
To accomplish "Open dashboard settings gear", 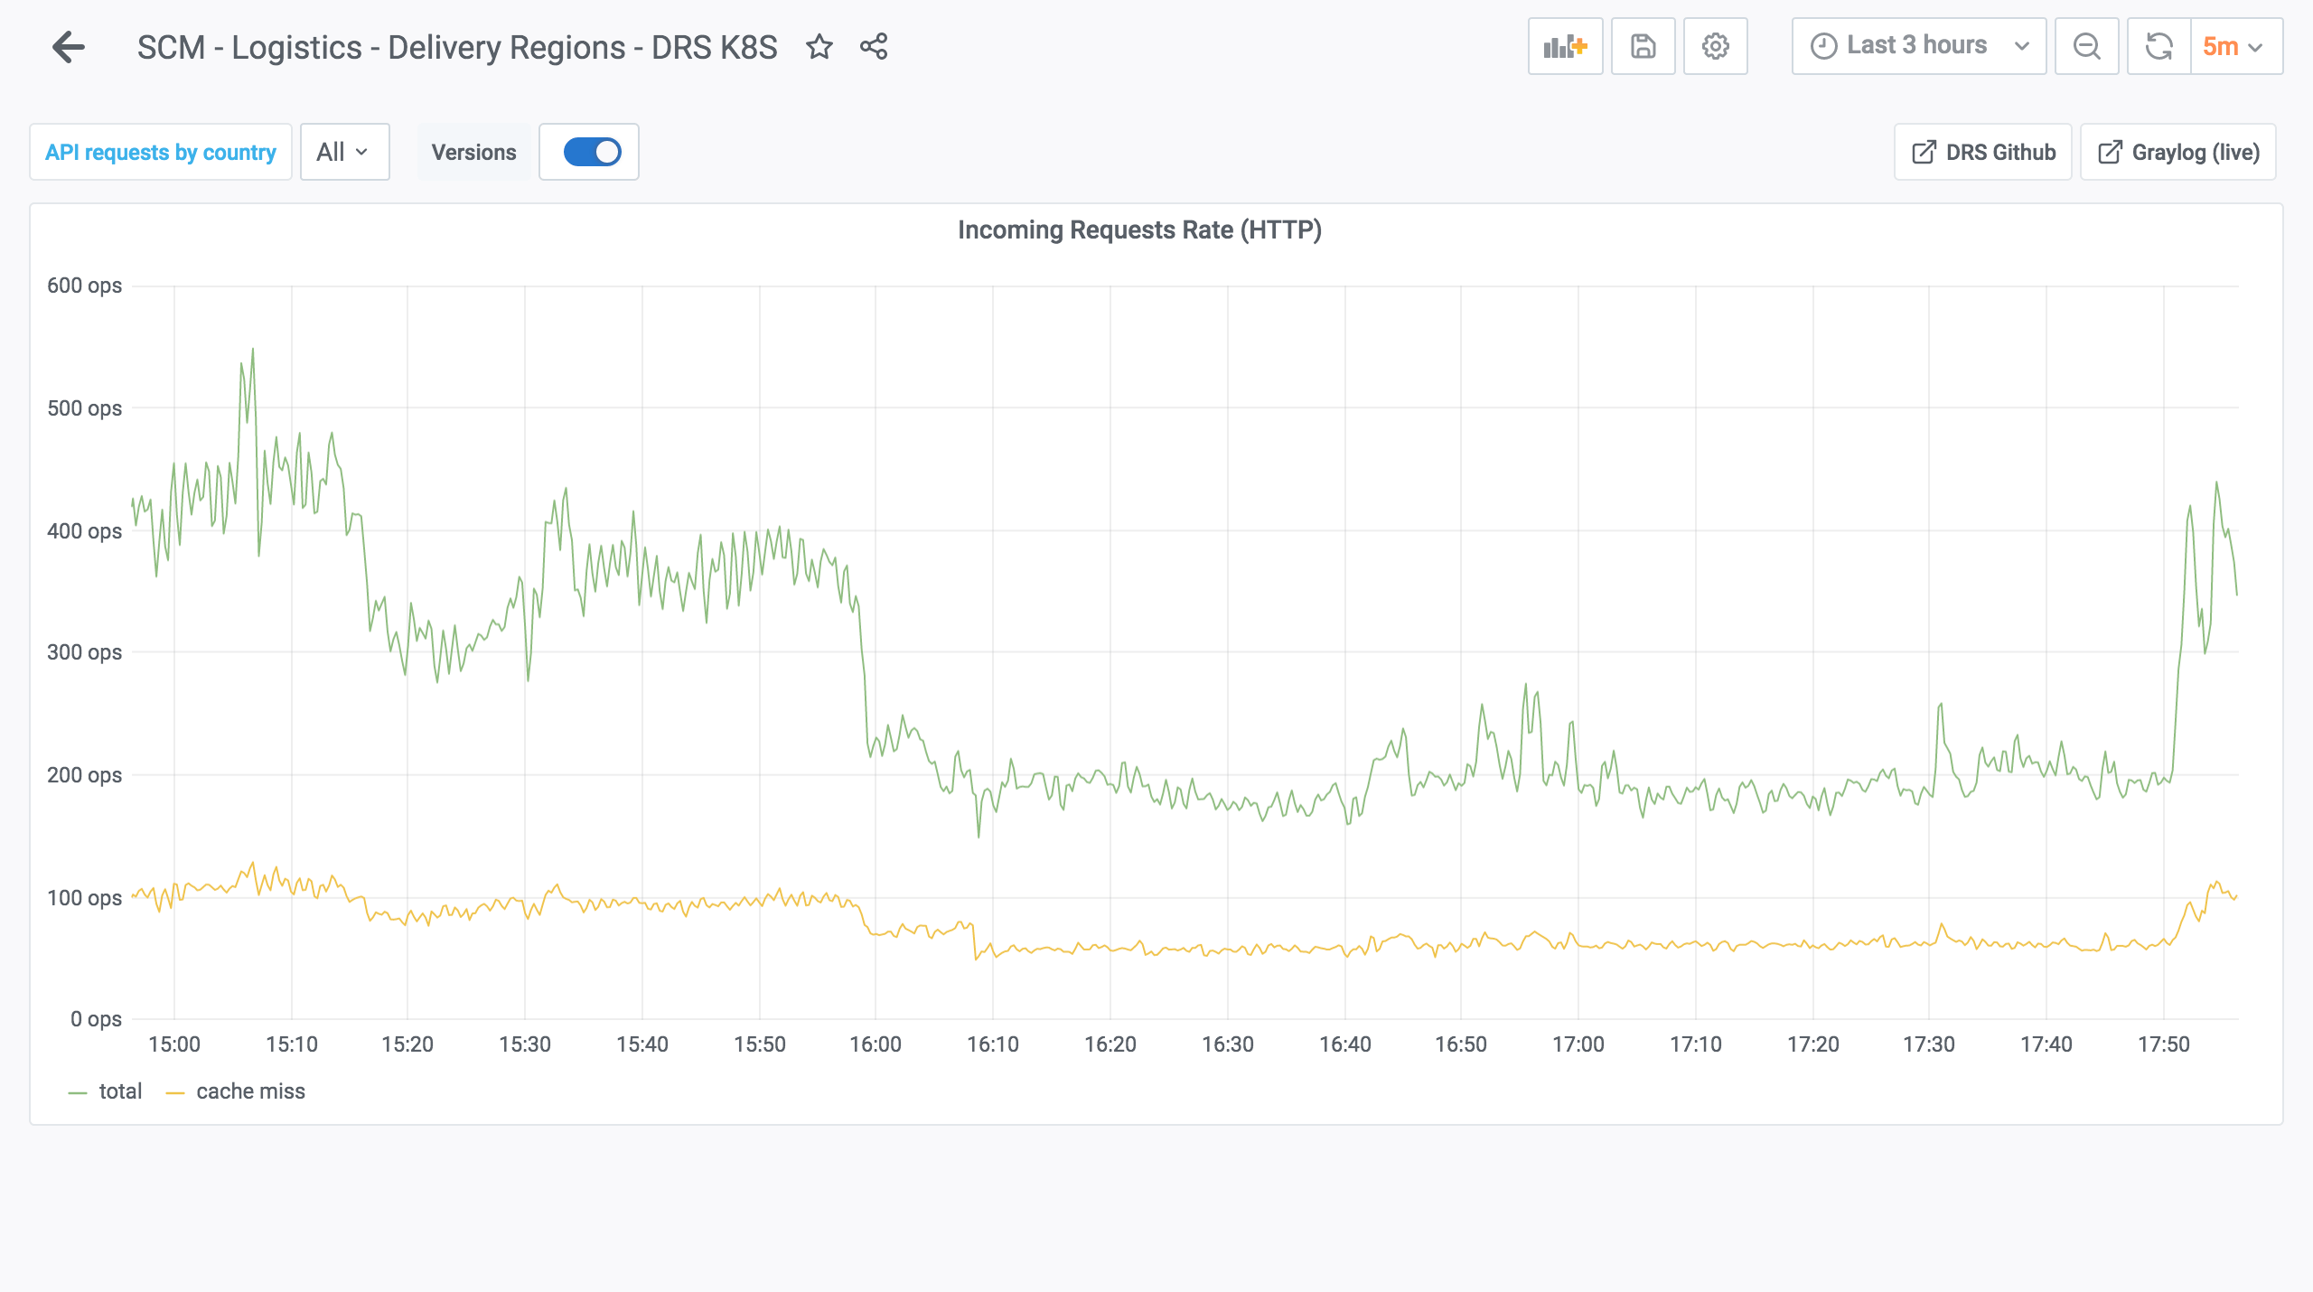I will (1716, 46).
